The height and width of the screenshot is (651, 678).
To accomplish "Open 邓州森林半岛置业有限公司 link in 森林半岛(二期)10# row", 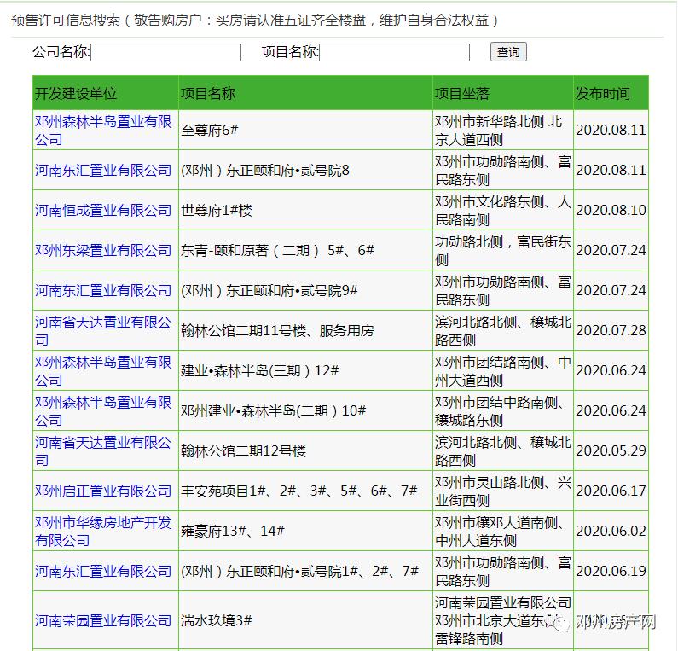I will click(x=103, y=411).
